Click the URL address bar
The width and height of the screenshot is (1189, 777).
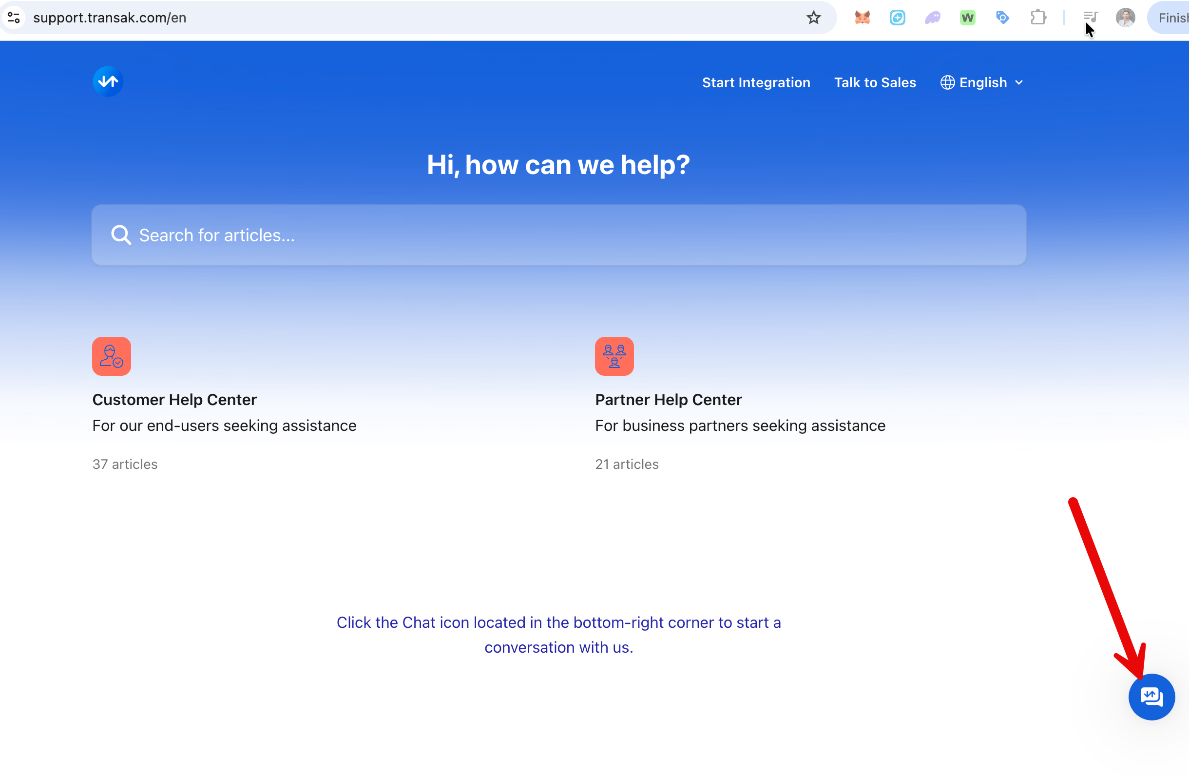(x=400, y=18)
